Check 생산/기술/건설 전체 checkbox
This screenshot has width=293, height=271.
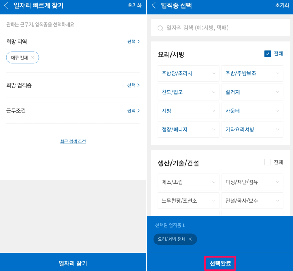pos(268,162)
